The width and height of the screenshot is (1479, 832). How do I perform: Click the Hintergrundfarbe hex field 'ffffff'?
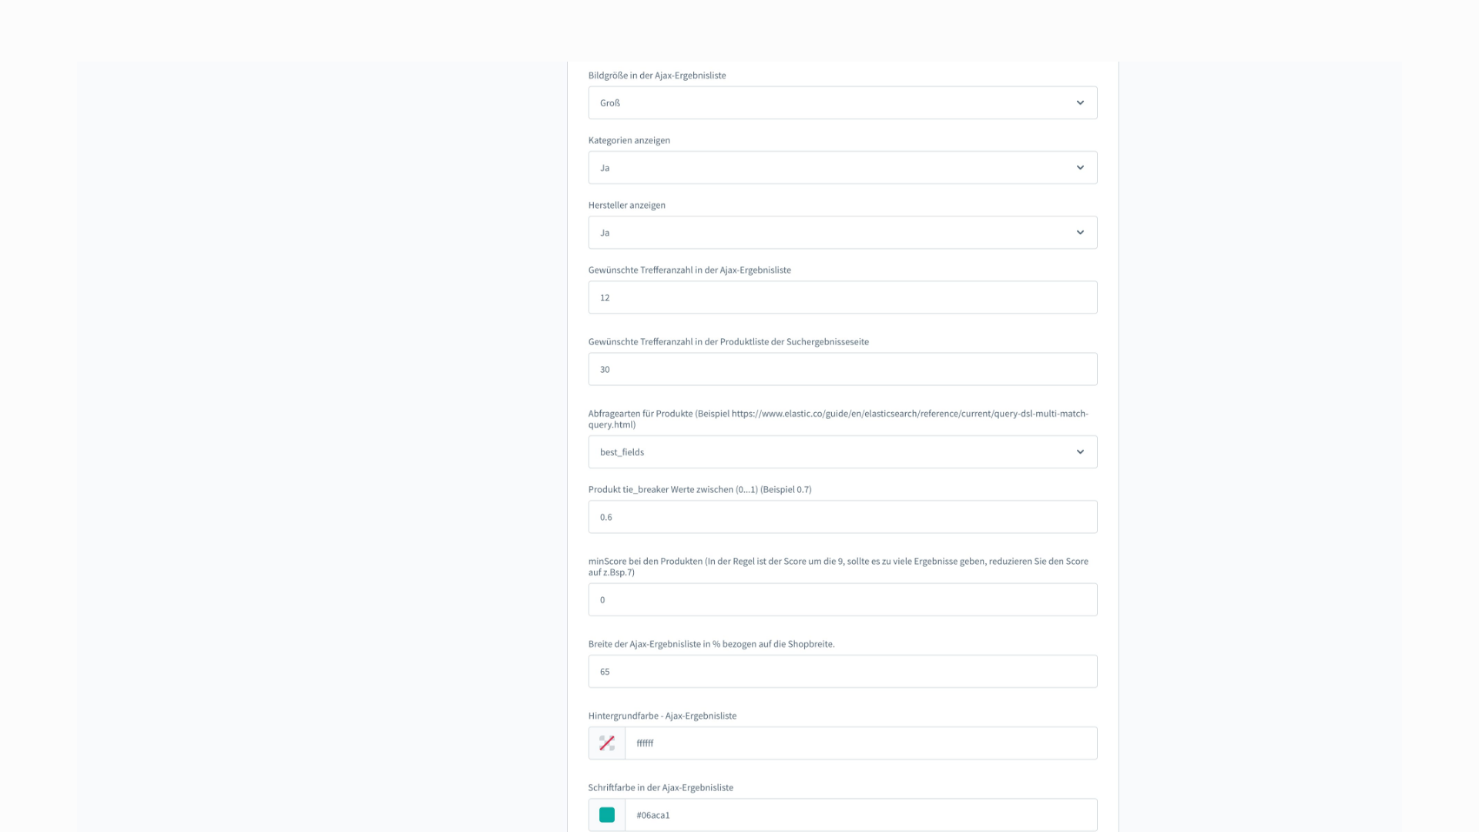pyautogui.click(x=860, y=743)
